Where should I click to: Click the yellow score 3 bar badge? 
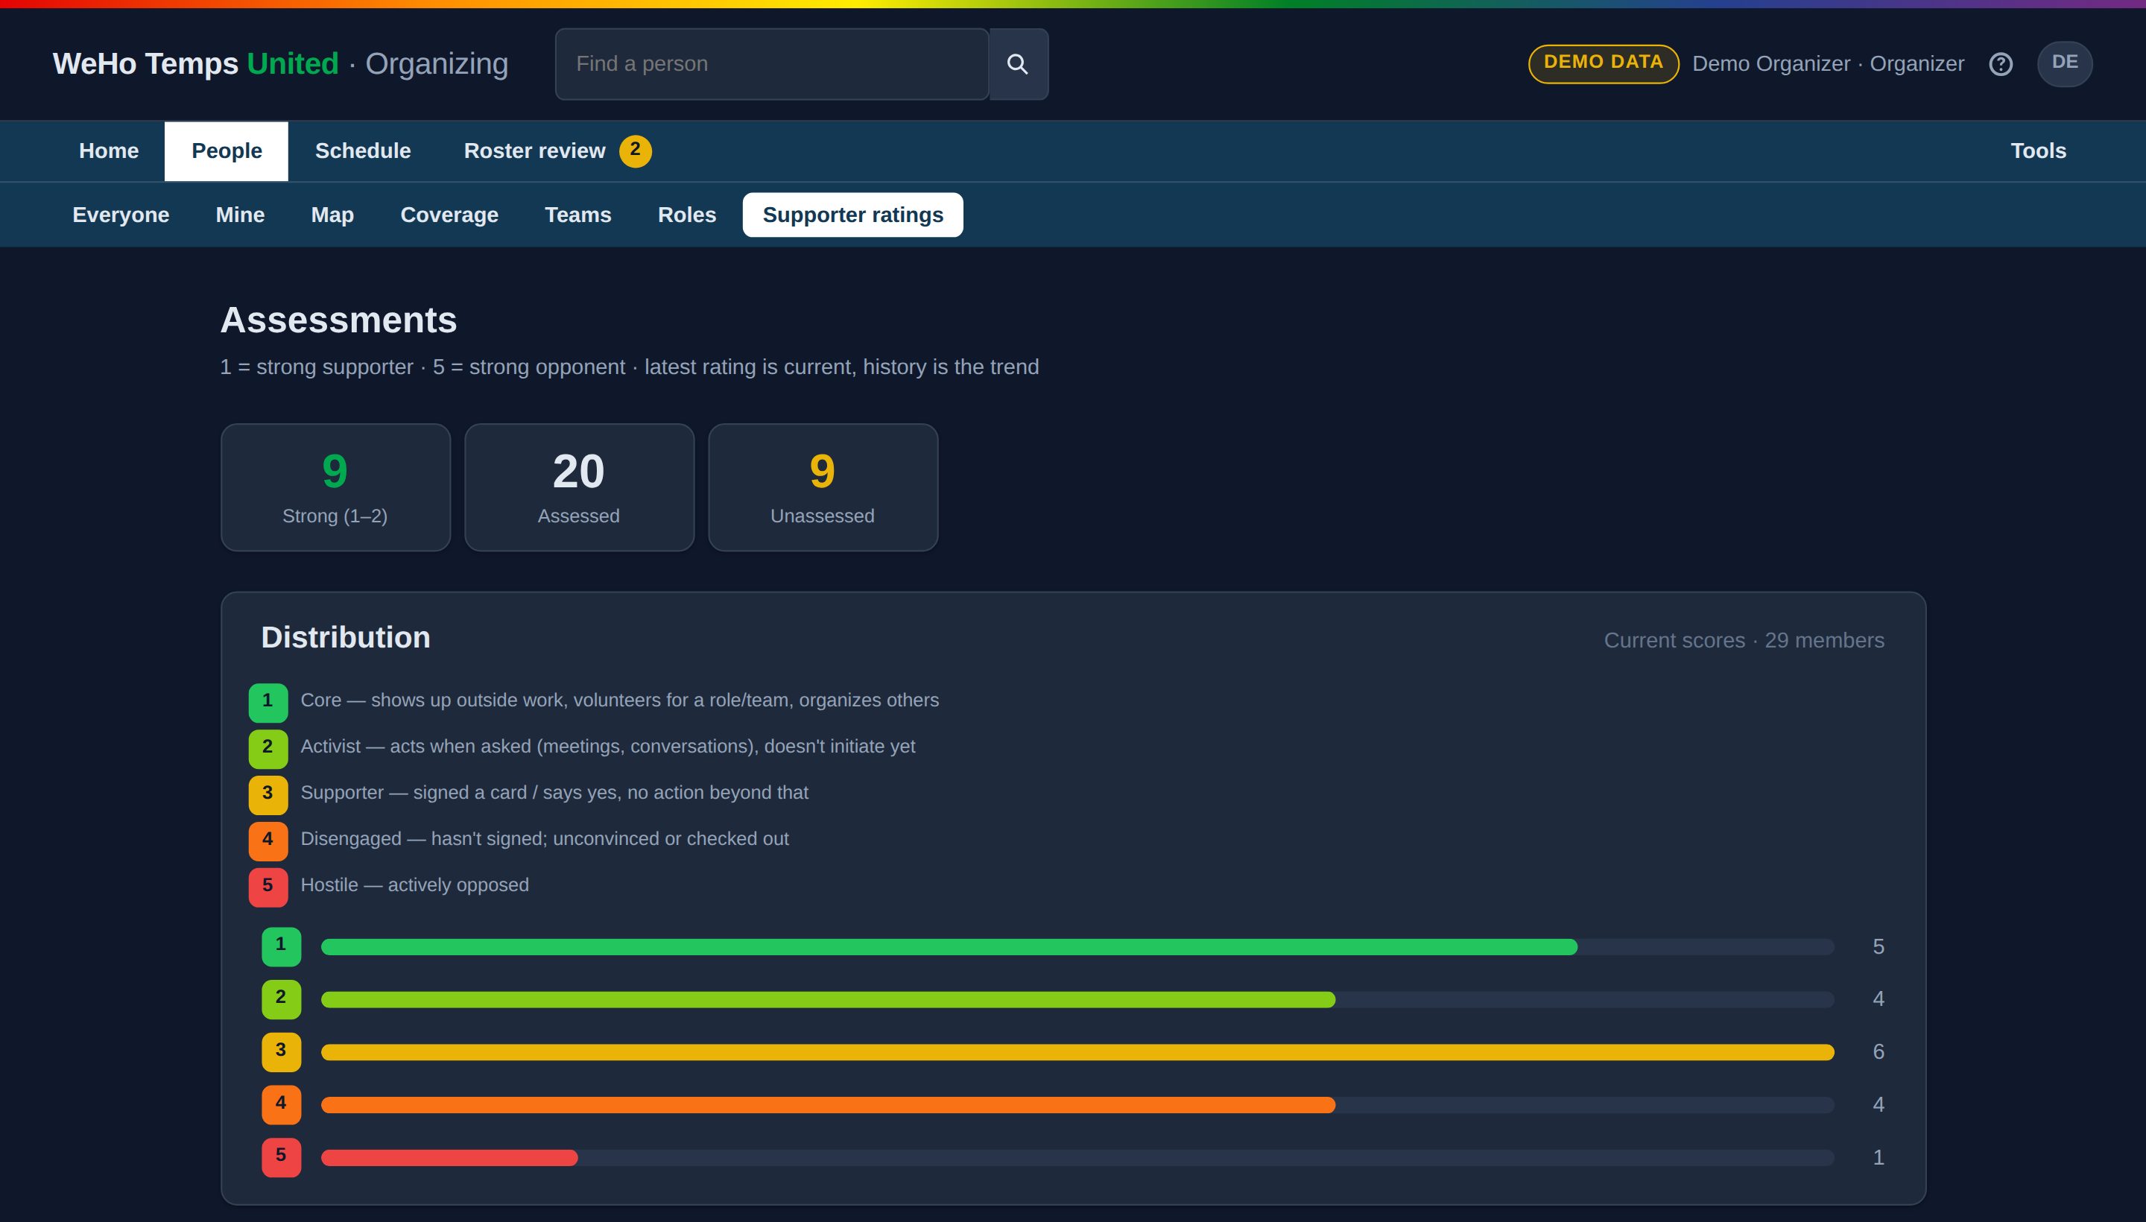(281, 1051)
